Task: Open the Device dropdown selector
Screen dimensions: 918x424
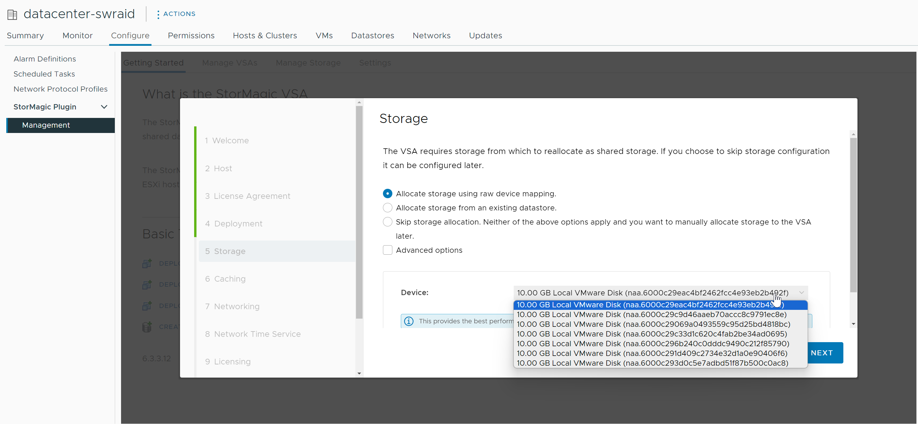Action: (x=660, y=293)
